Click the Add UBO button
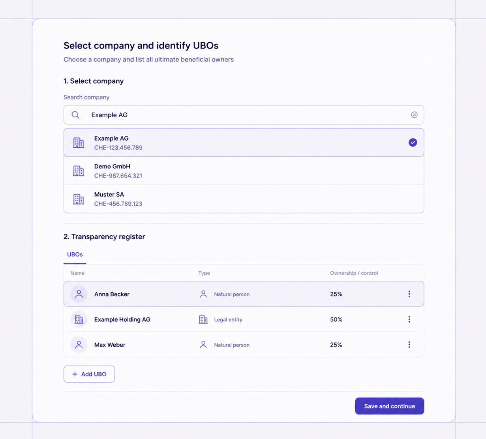 89,374
